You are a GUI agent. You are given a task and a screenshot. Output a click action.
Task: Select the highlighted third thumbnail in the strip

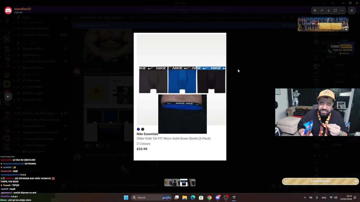click(184, 183)
